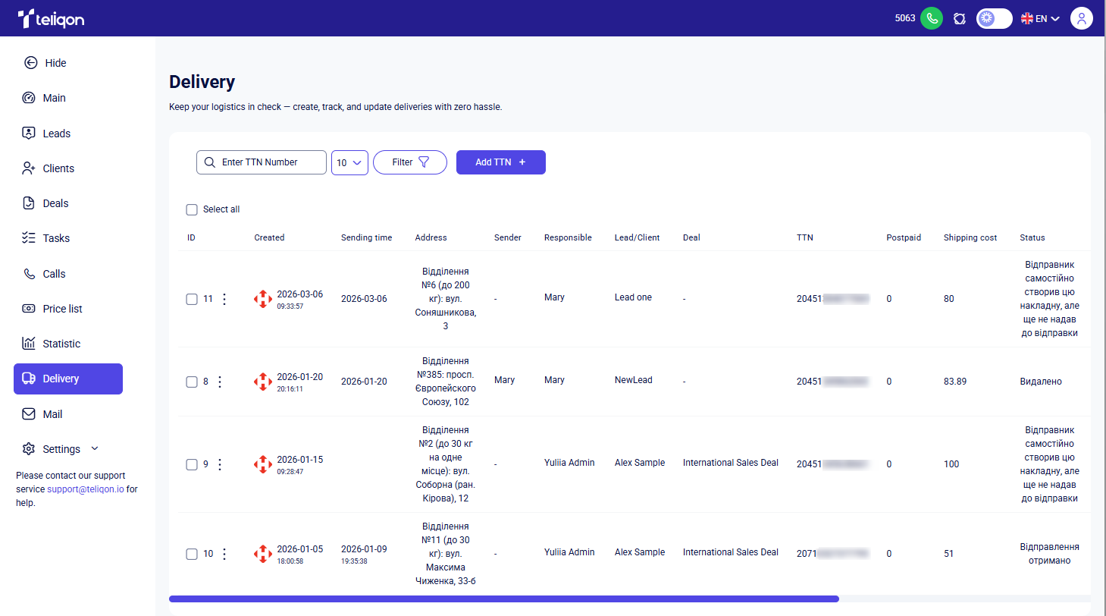Click the Hide sidebar arrow icon
Screen dimensions: 1106x616
click(x=31, y=63)
